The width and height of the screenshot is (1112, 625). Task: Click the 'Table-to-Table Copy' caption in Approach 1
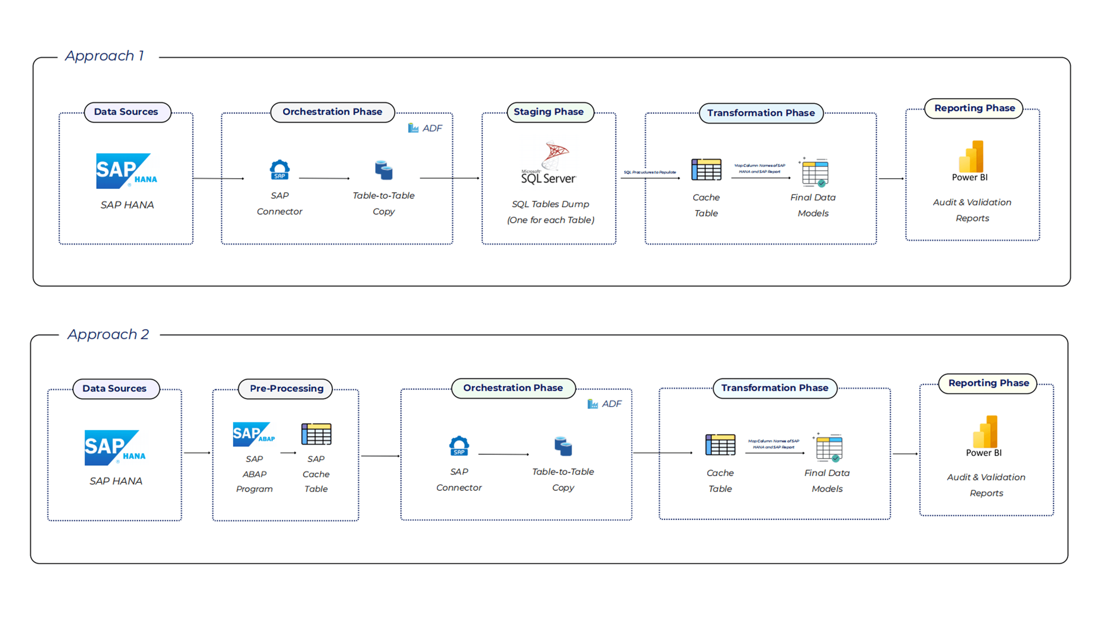click(384, 203)
